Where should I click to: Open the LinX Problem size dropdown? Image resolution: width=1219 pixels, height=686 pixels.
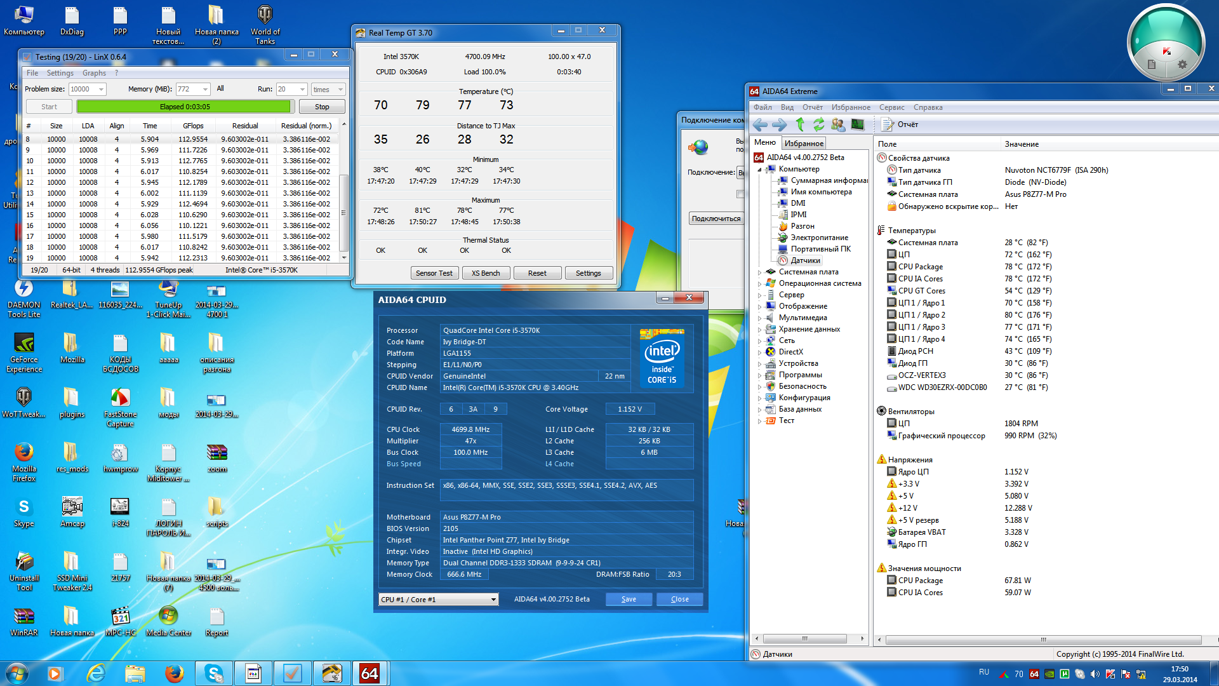point(101,90)
